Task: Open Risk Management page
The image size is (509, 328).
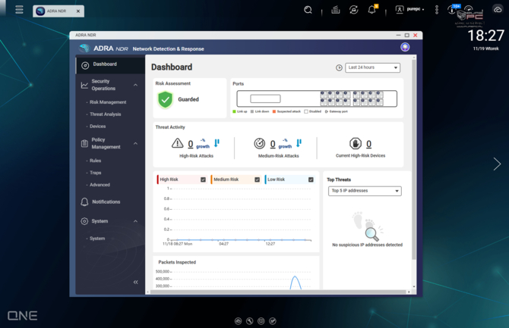Action: (108, 102)
